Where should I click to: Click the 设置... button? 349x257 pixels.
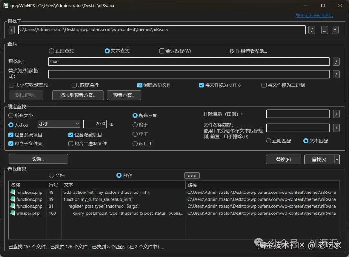pyautogui.click(x=38, y=159)
